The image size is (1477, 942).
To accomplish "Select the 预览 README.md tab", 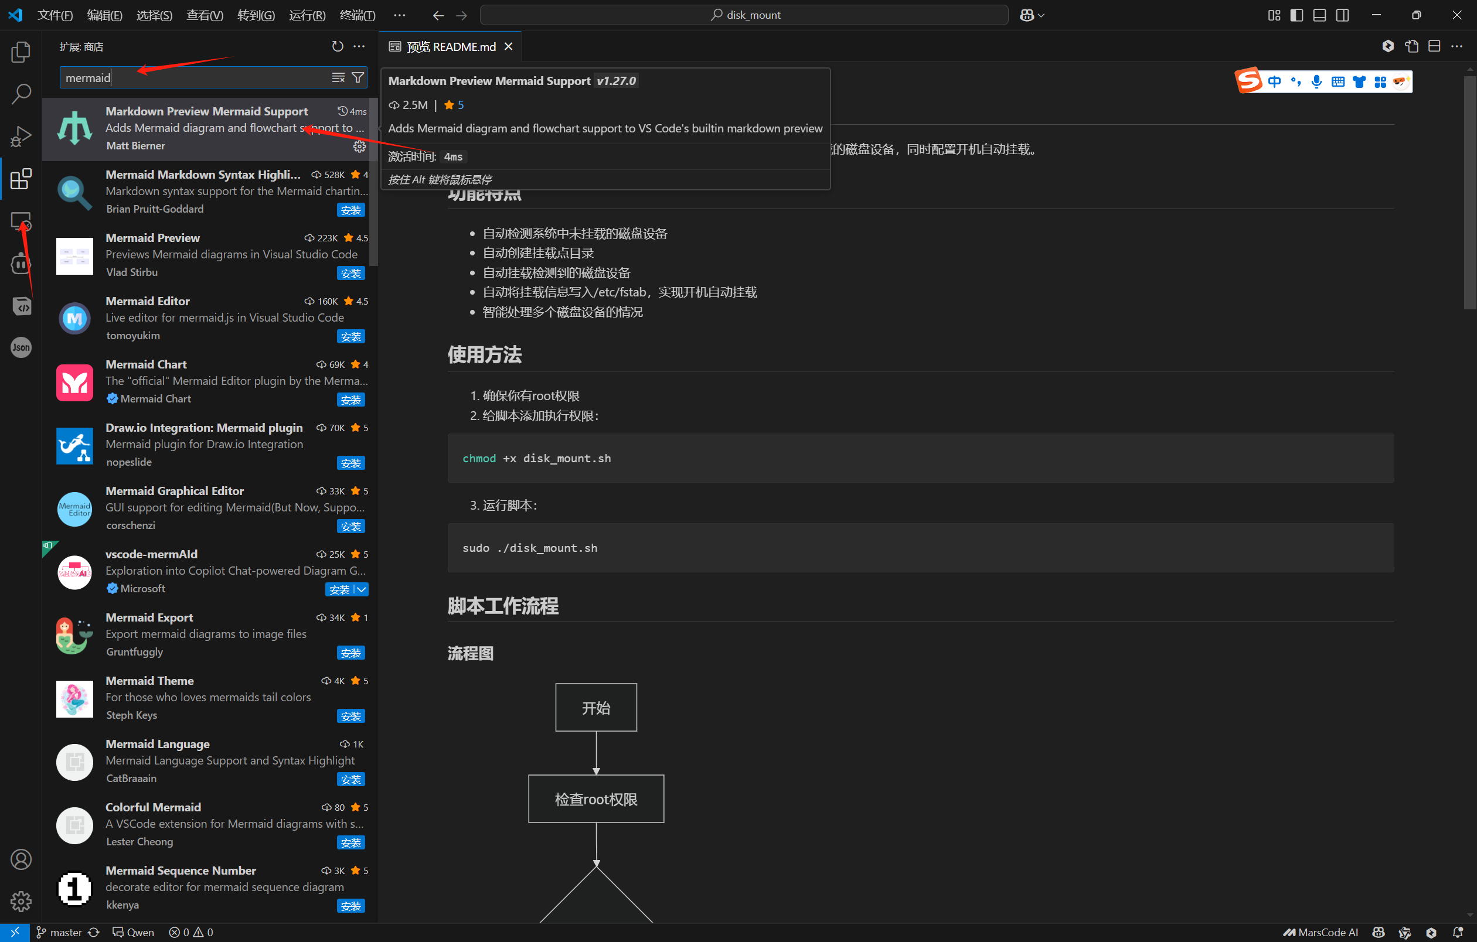I will tap(451, 47).
